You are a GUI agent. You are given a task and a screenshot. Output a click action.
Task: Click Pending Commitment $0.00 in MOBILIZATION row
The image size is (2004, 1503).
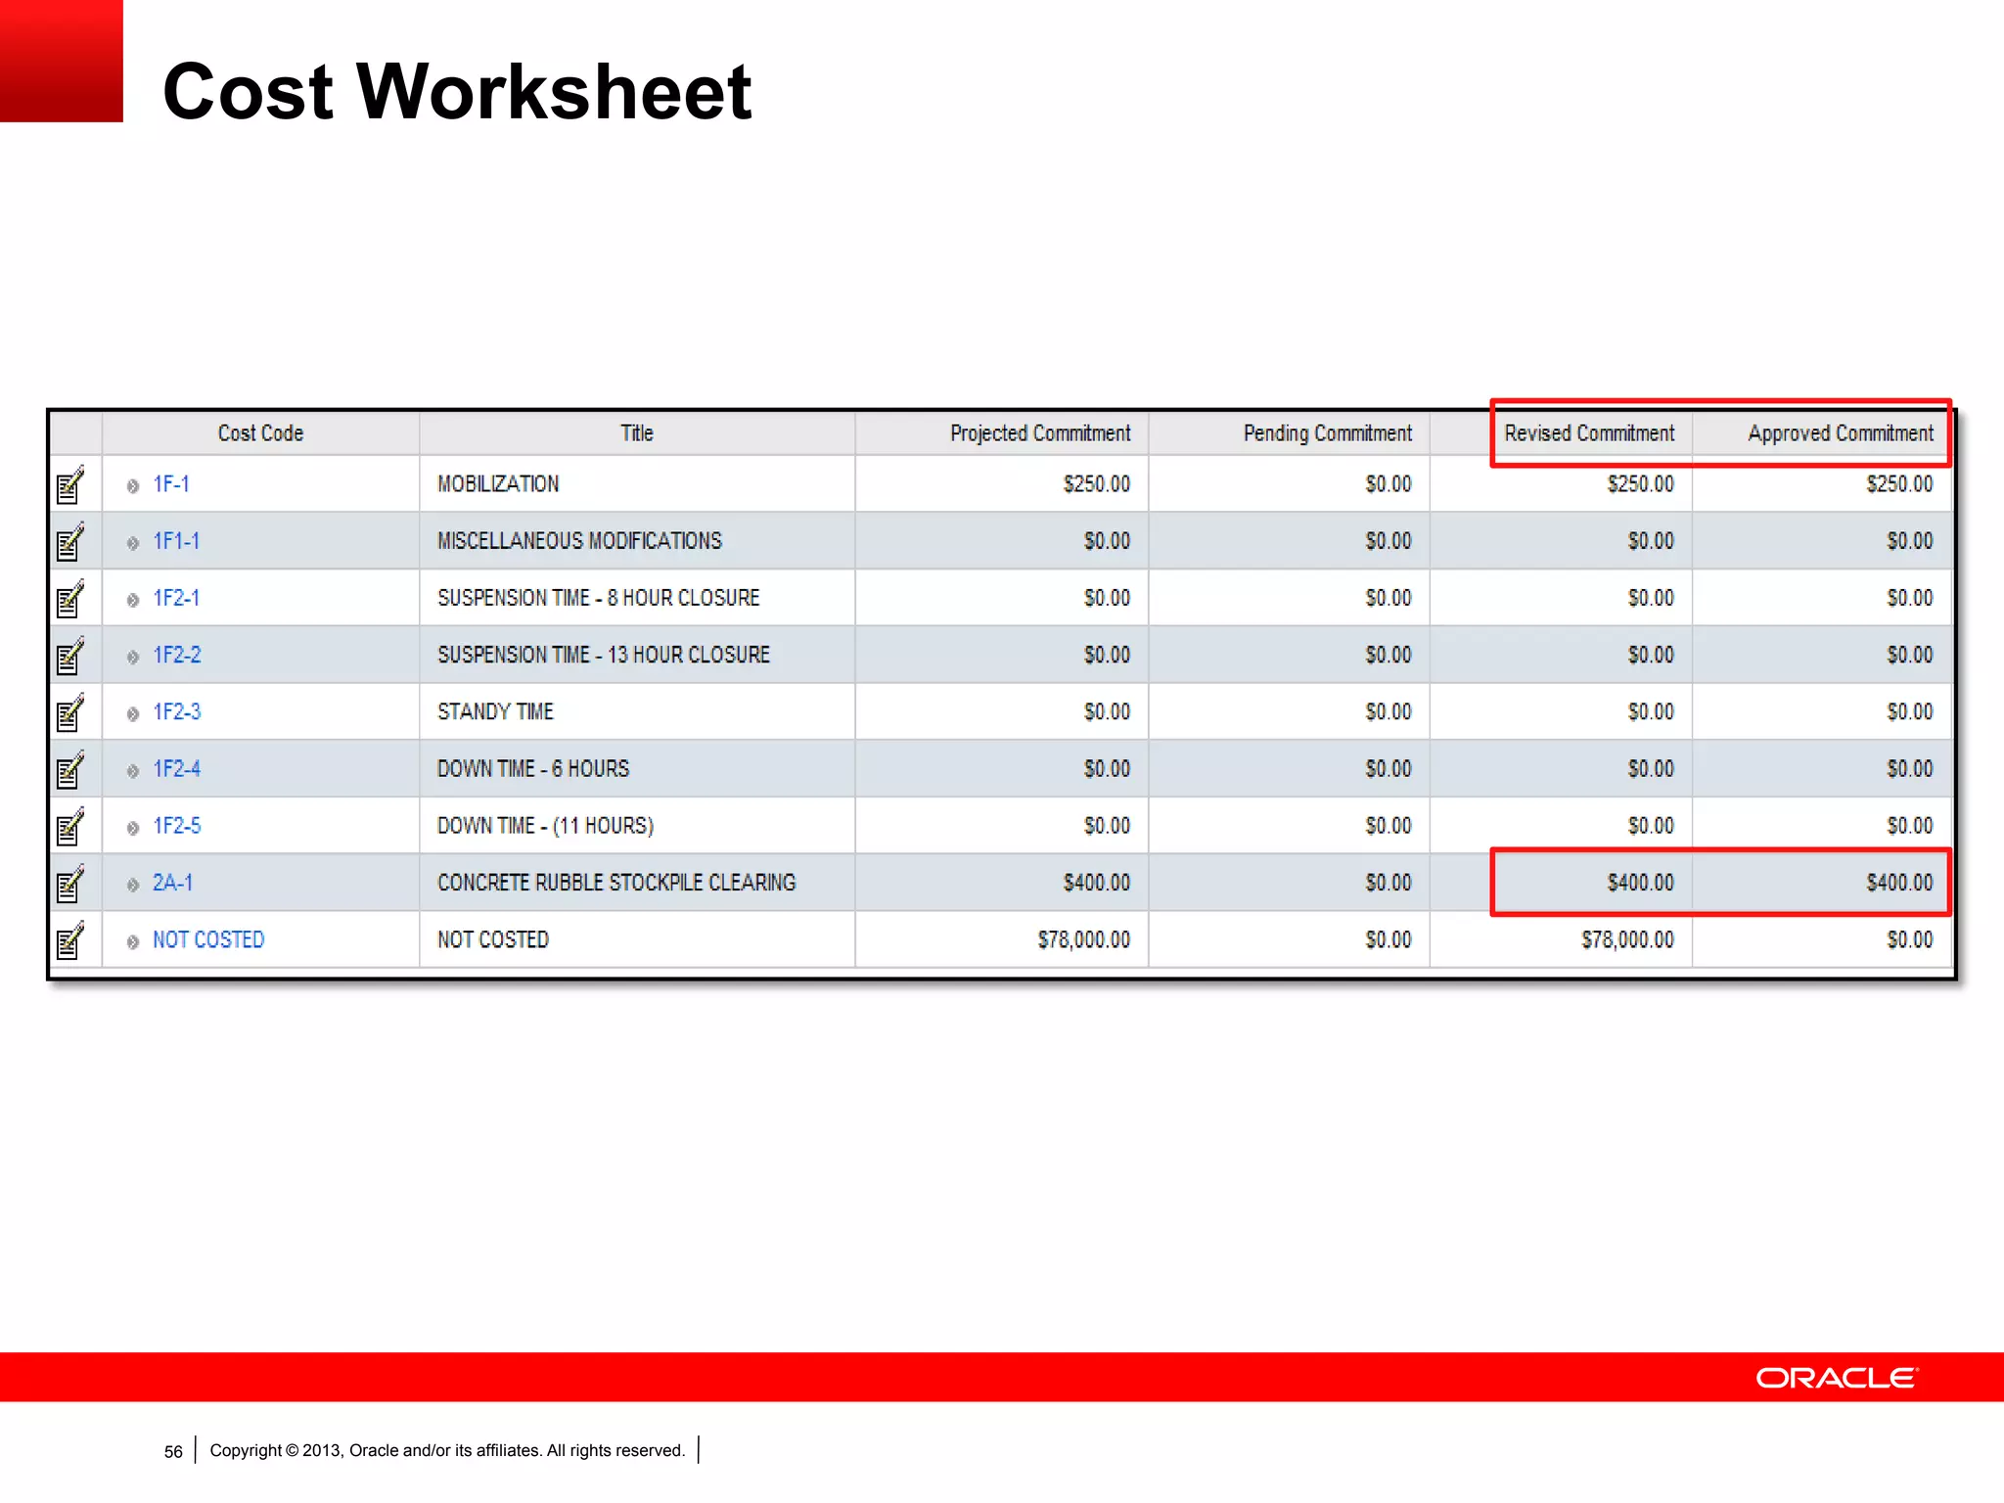pos(1389,484)
